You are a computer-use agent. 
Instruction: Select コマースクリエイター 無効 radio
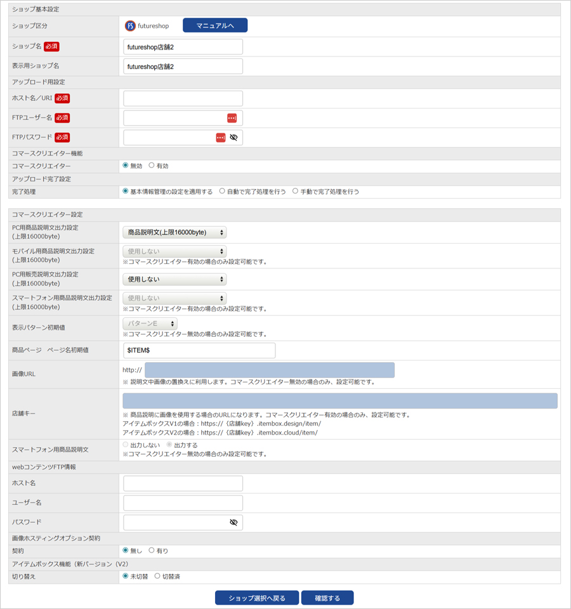click(126, 166)
